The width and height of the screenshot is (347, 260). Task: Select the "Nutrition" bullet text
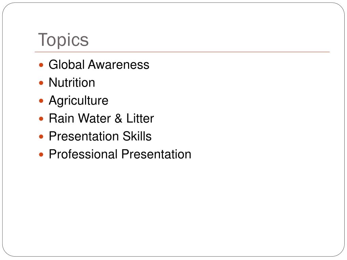[x=72, y=83]
